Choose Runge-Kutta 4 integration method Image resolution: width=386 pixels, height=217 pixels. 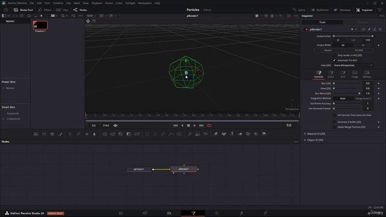(363, 98)
